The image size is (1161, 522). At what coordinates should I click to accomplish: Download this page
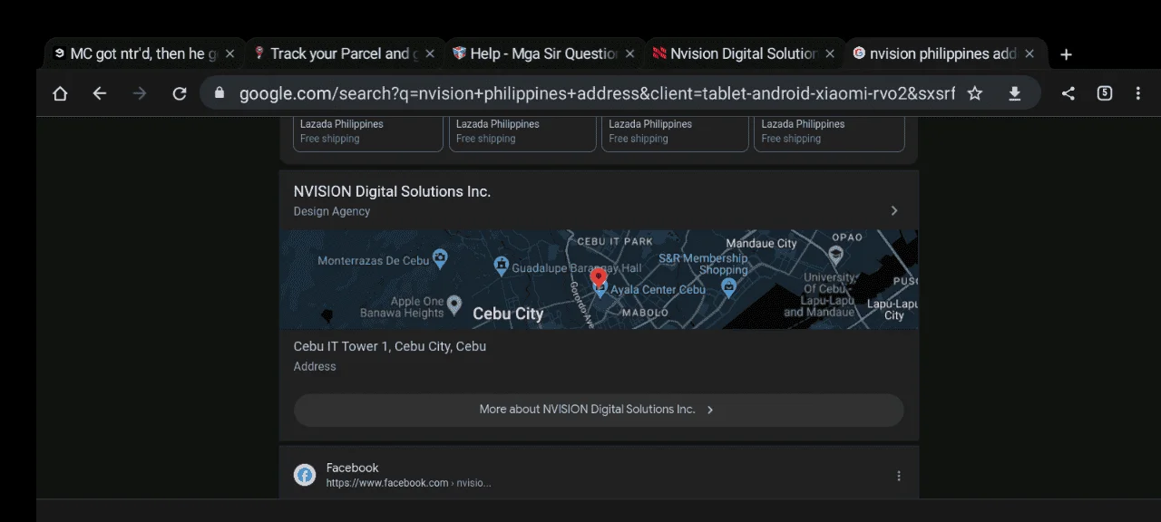click(x=1015, y=93)
